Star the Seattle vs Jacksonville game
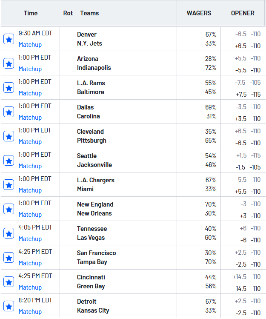266x319 pixels. click(x=9, y=161)
